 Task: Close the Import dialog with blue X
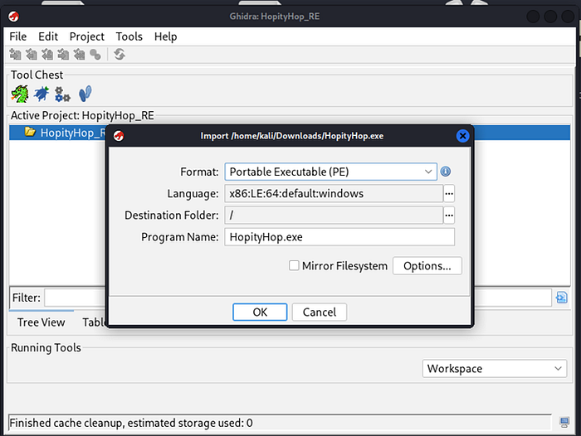click(x=462, y=136)
